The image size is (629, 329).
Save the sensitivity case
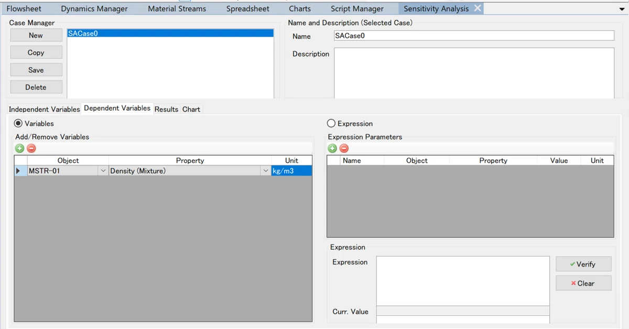(x=36, y=70)
